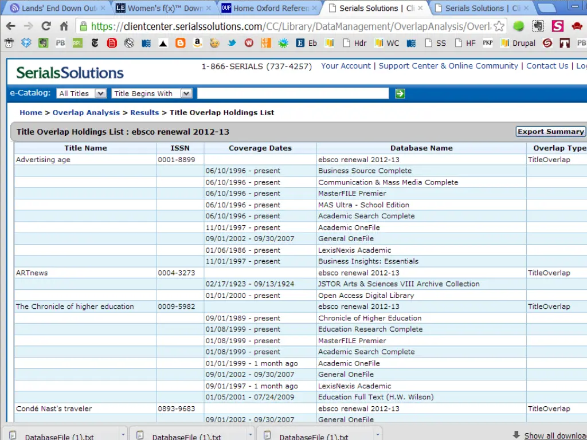Viewport: 587px width, 440px height.
Task: Open the BPL bookmark
Action: click(77, 43)
